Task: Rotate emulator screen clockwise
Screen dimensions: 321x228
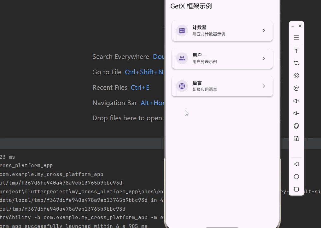Action: pyautogui.click(x=296, y=88)
